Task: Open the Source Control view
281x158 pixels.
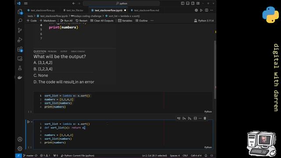Action: click(x=20, y=30)
